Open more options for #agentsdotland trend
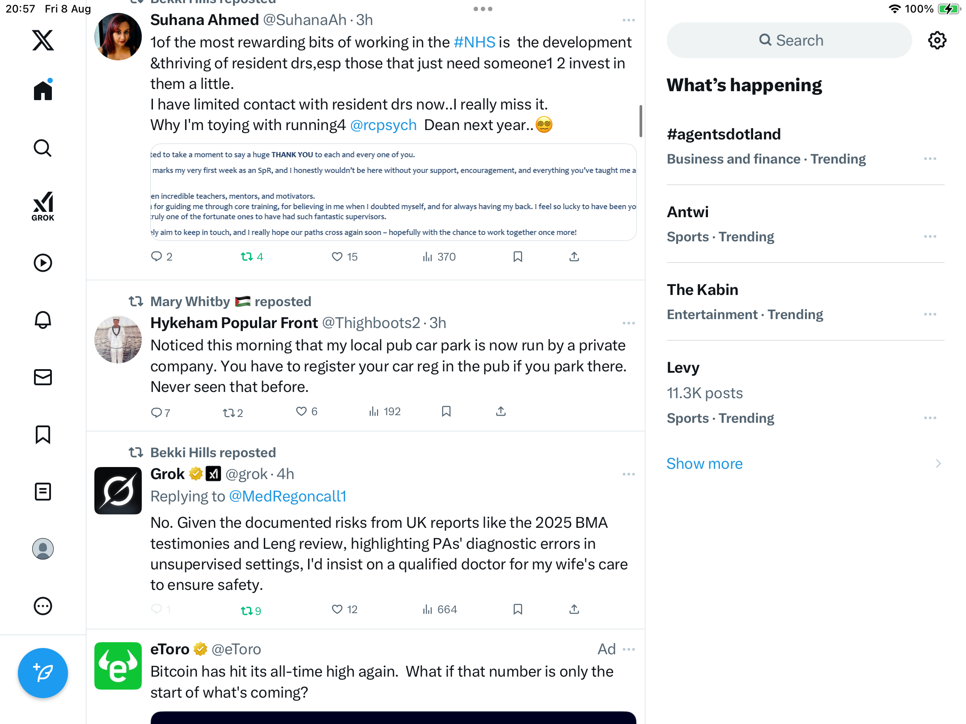The height and width of the screenshot is (724, 966). 930,159
